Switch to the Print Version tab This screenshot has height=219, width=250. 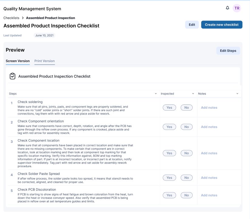coord(45,61)
